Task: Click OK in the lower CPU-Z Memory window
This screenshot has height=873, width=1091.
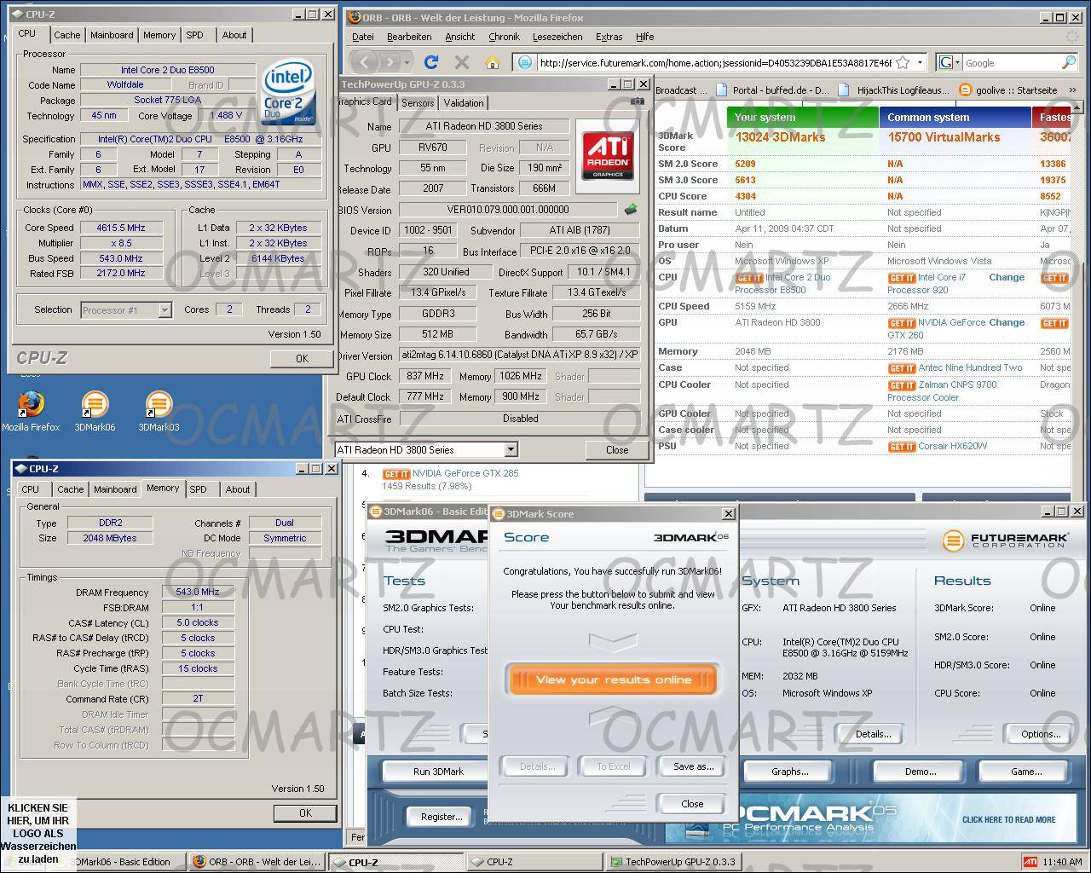Action: (x=305, y=813)
